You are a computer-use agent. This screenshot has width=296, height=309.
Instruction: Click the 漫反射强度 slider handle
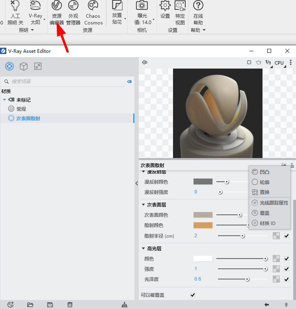pos(220,192)
